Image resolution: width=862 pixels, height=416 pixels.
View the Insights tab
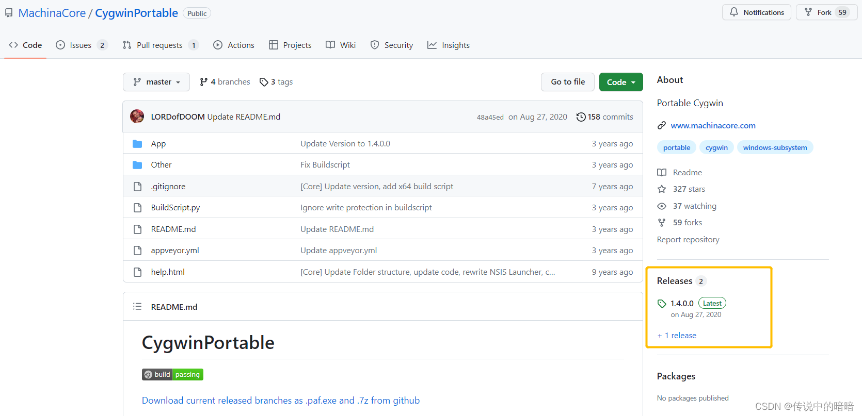(449, 45)
